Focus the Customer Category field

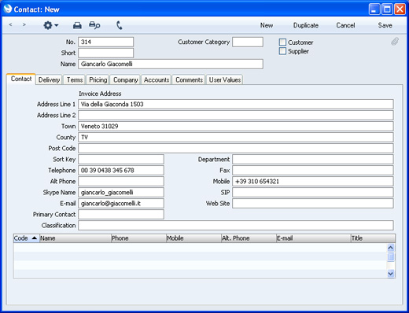point(248,42)
